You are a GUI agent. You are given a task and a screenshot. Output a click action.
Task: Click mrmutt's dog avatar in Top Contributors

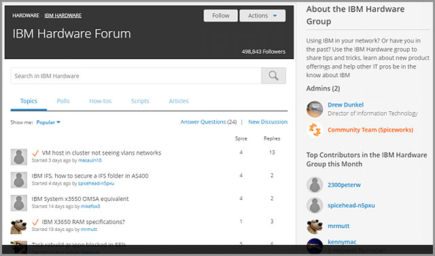tap(315, 226)
